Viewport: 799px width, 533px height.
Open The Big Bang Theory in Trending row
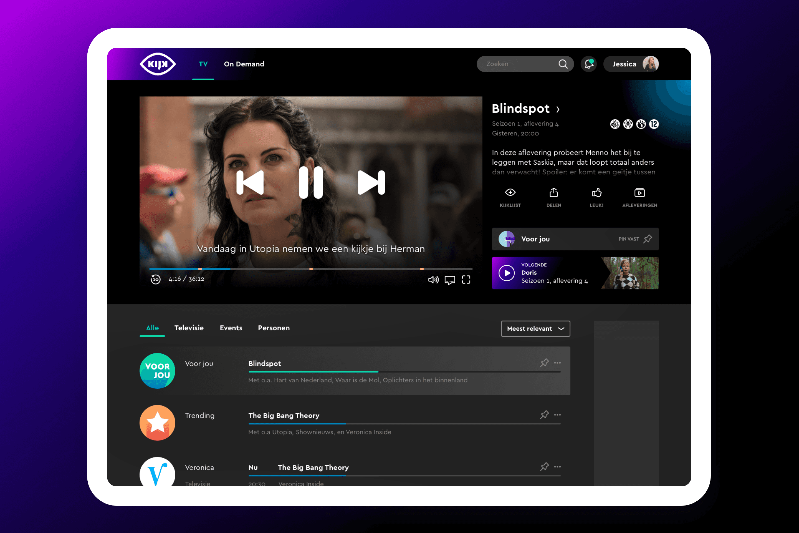pos(284,415)
